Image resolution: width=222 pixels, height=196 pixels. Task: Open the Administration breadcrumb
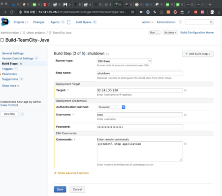[x=10, y=33]
